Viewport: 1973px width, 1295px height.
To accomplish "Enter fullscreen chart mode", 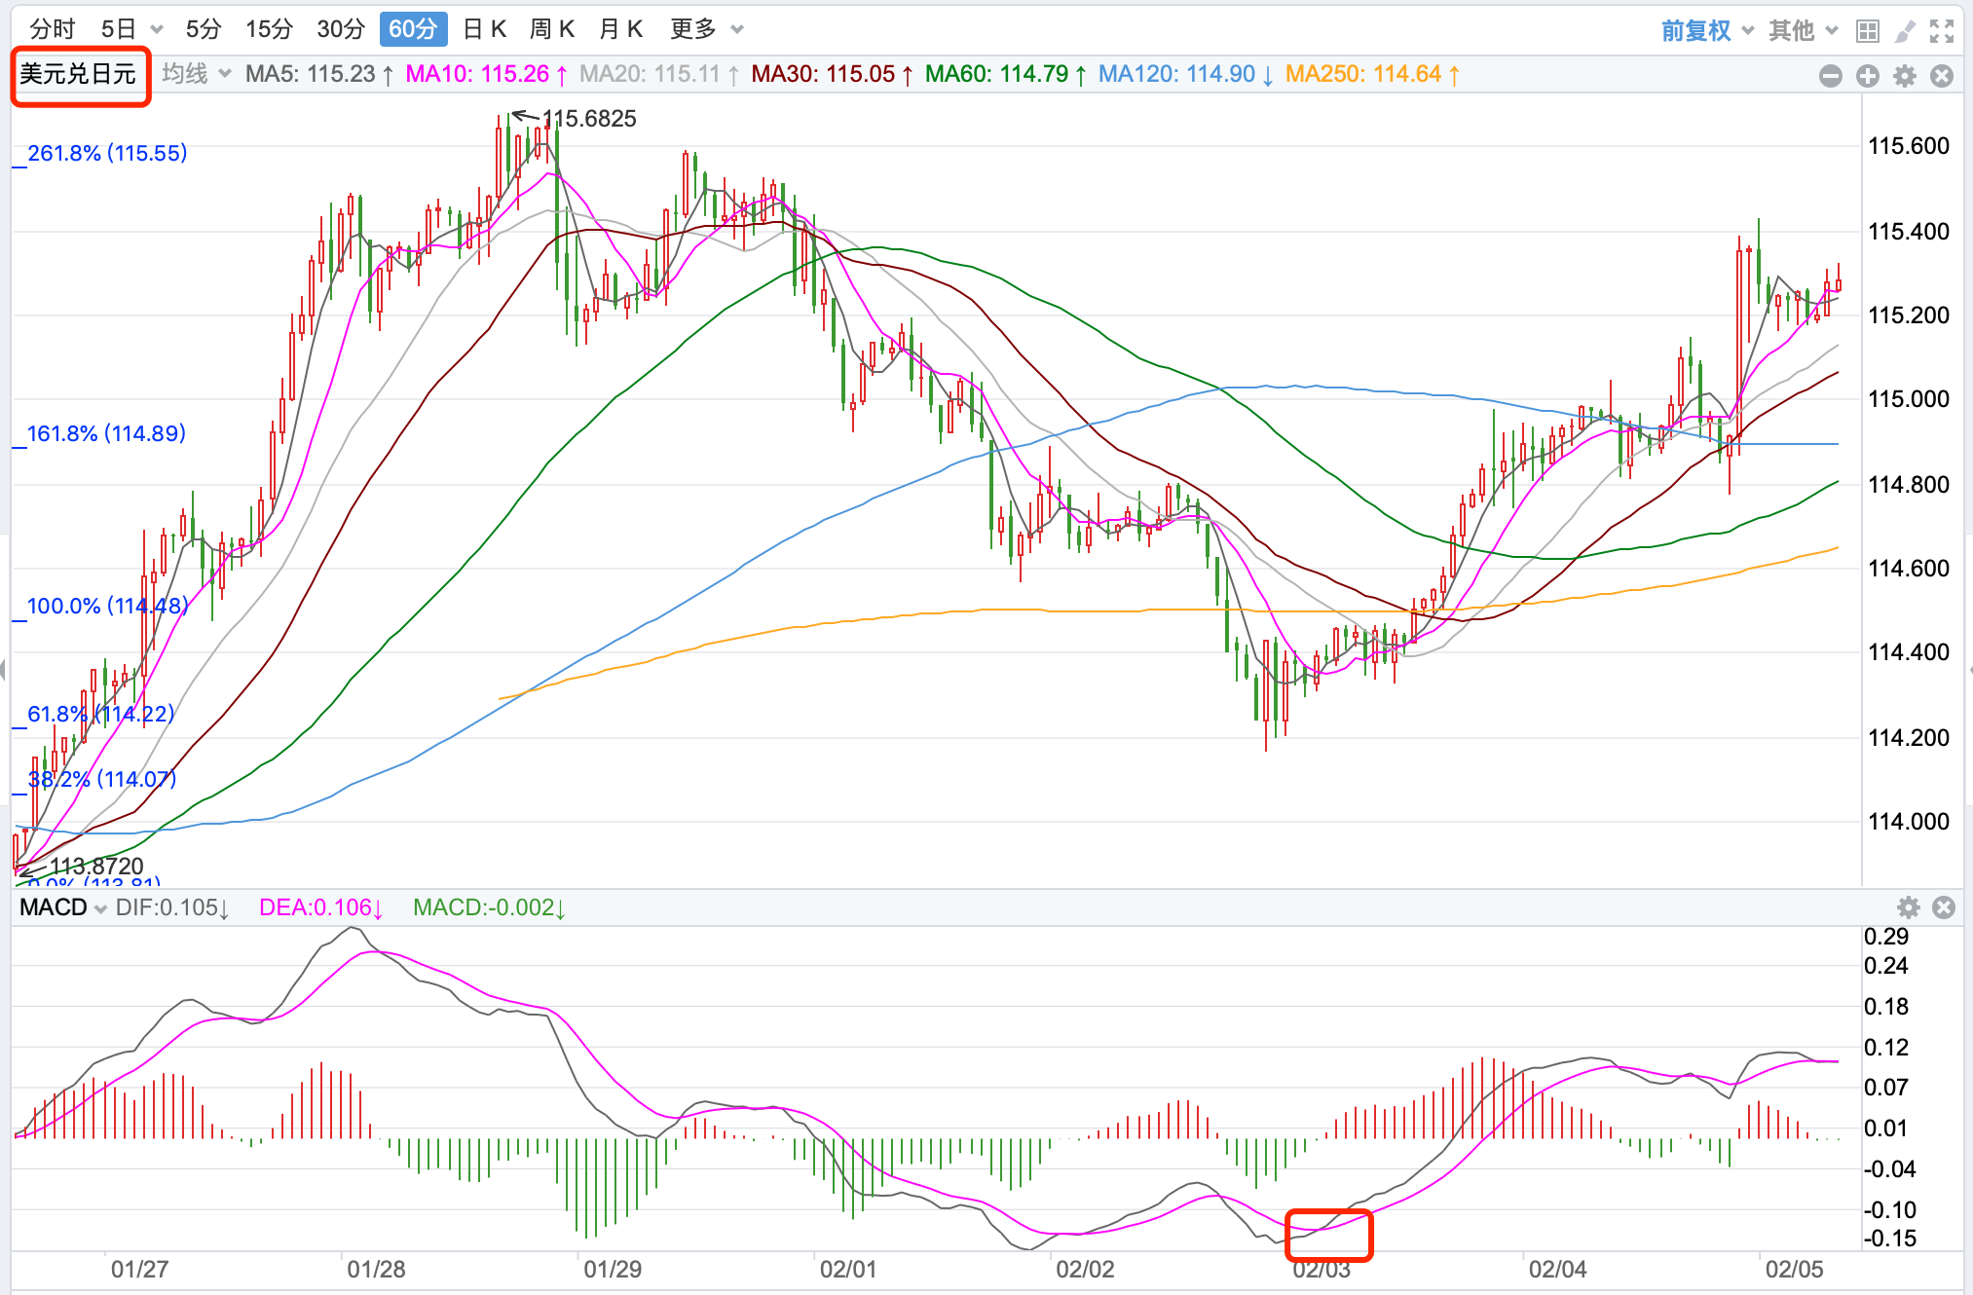I will (1942, 31).
